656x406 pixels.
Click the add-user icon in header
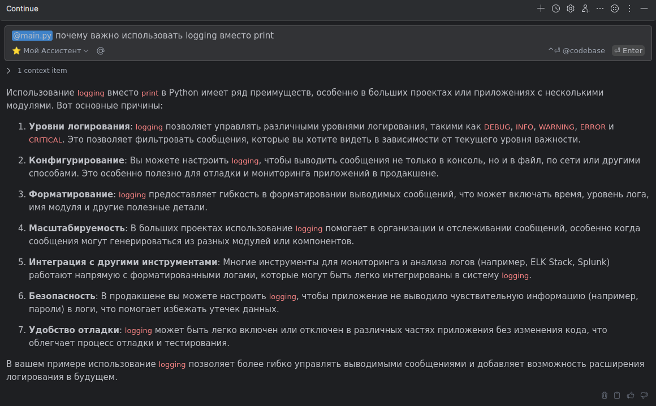pos(585,8)
